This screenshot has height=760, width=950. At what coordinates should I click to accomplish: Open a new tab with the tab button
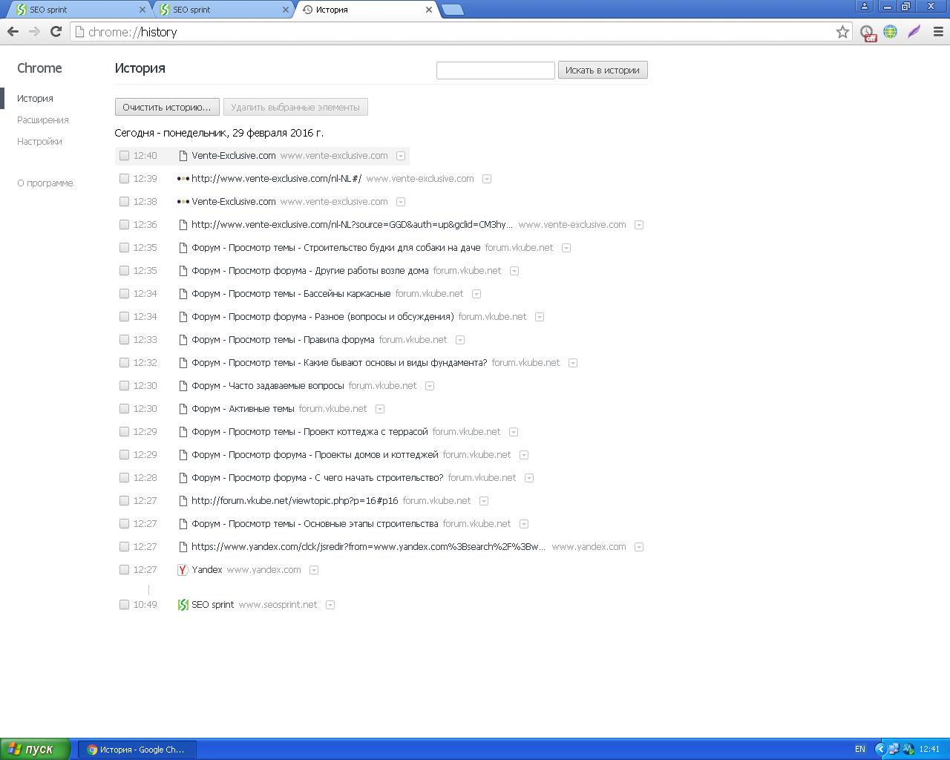pyautogui.click(x=452, y=10)
